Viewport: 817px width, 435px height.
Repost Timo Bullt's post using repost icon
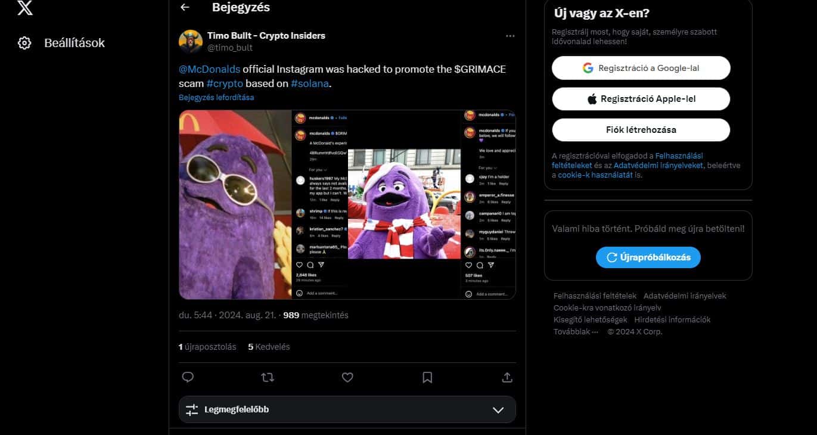[x=268, y=377]
